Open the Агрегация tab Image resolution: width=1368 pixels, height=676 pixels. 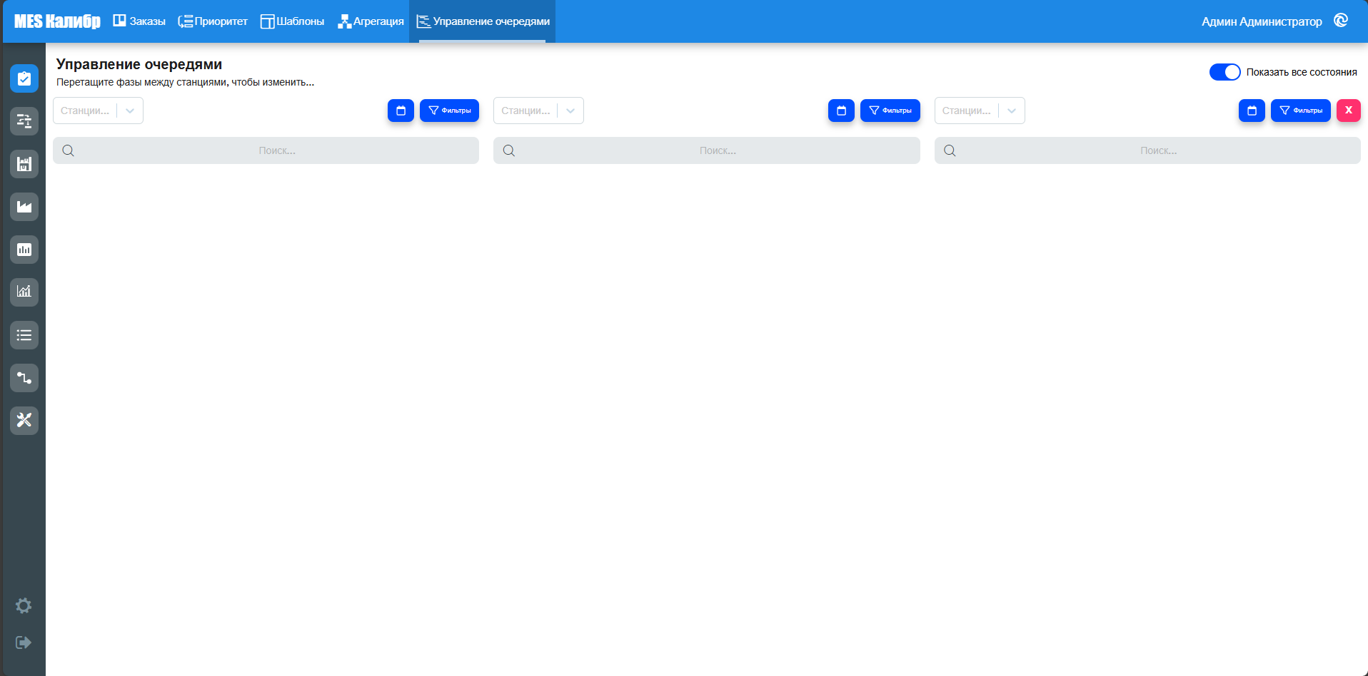coord(371,21)
